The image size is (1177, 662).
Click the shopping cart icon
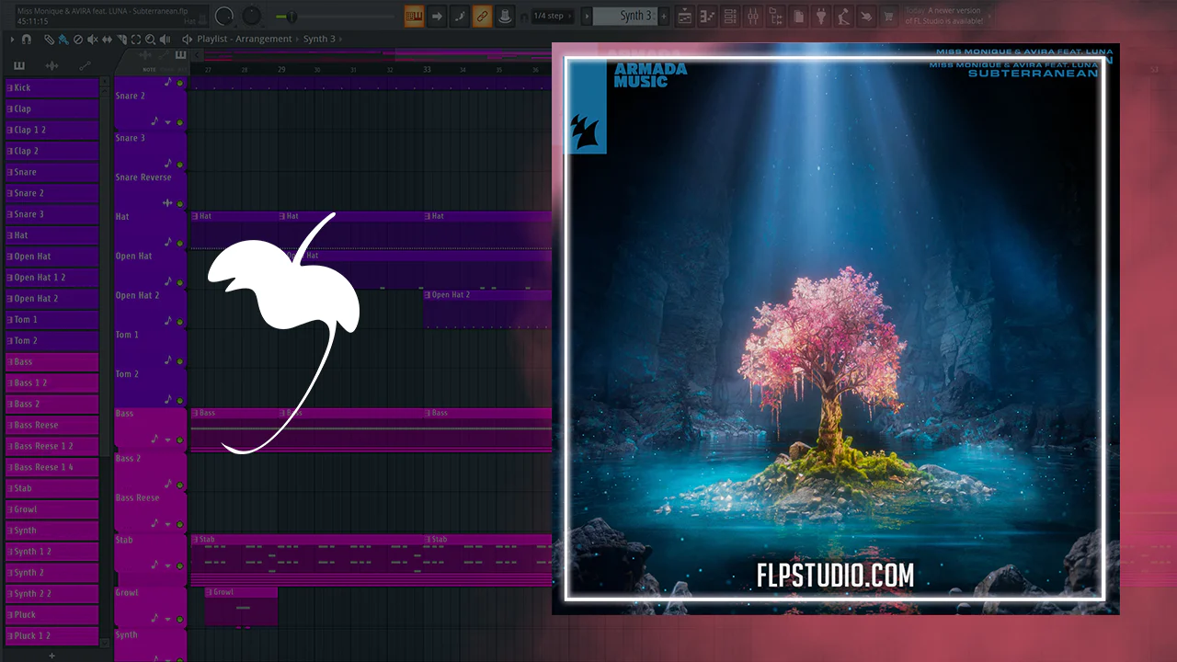coord(888,16)
